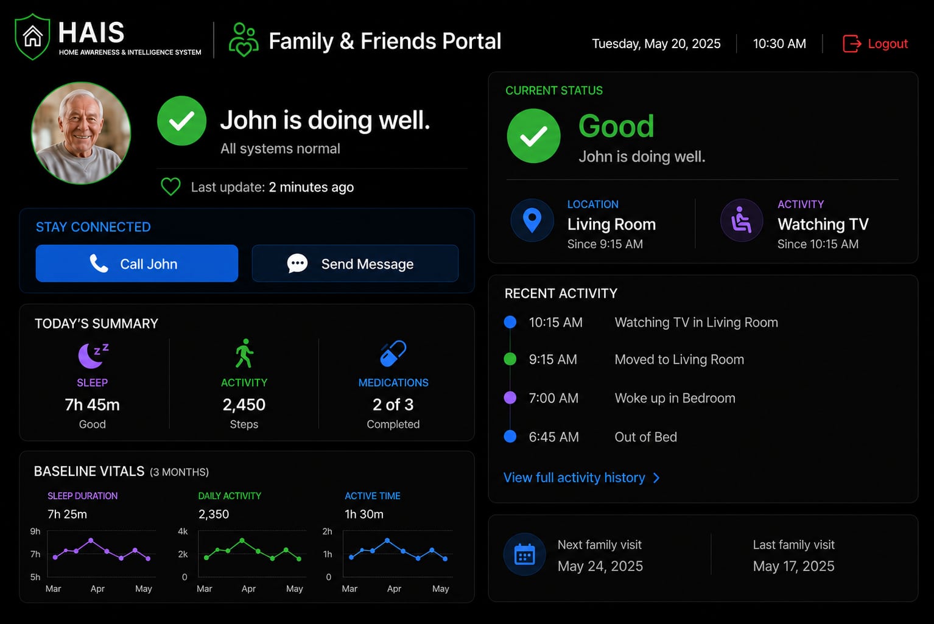Click the Tuesday, May 20, 2025 date
This screenshot has width=934, height=624.
click(656, 44)
